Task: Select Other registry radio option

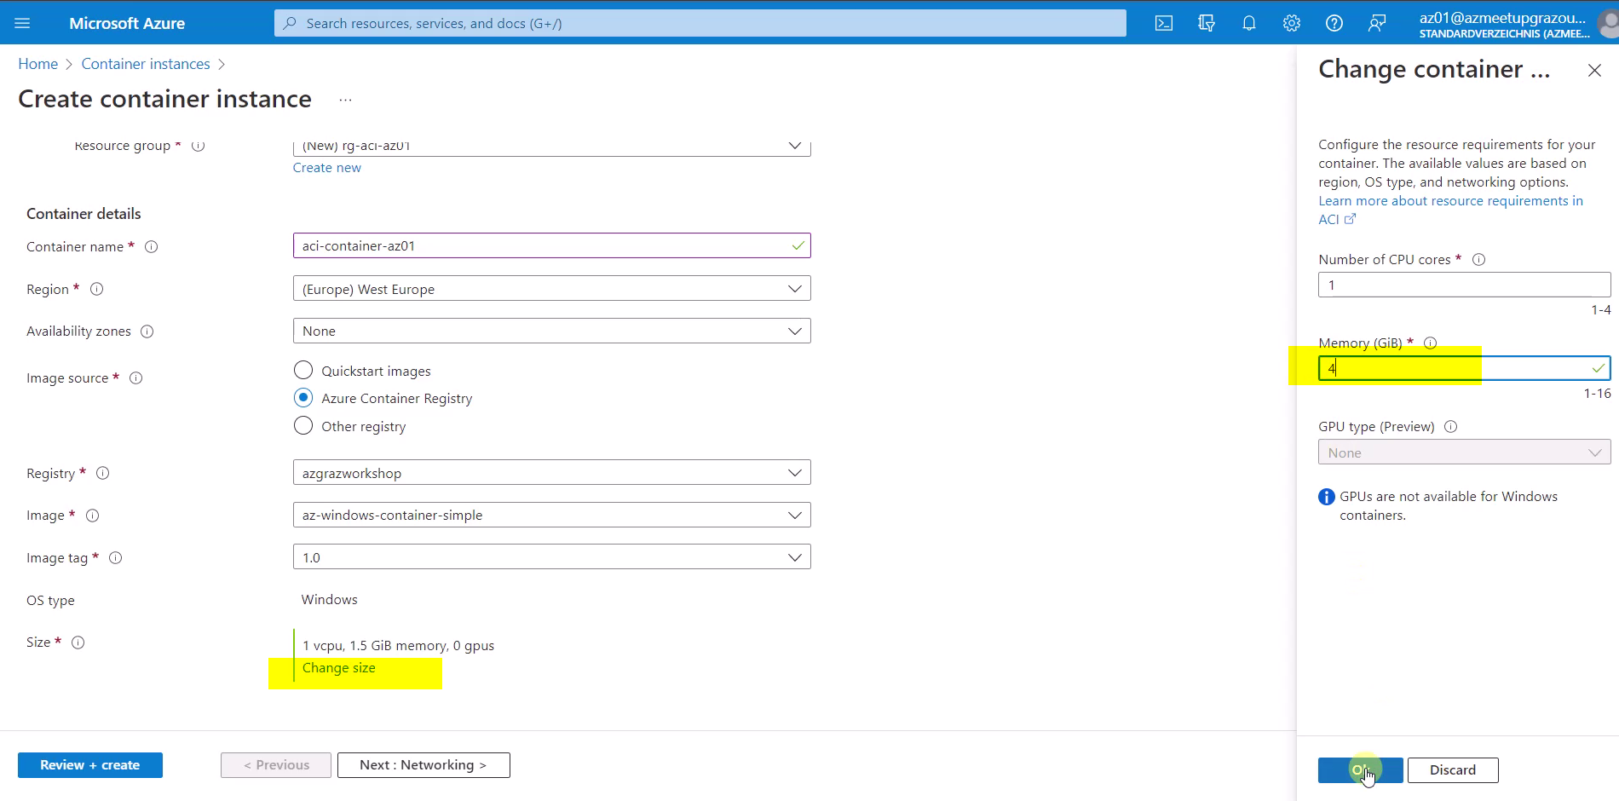Action: (303, 425)
